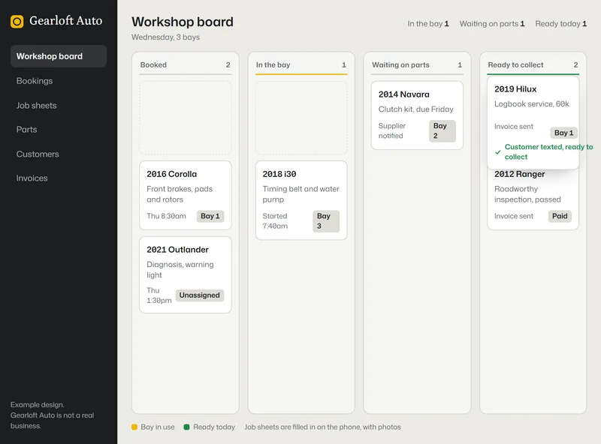Click the Workshop board page heading
The width and height of the screenshot is (601, 444).
(x=183, y=22)
